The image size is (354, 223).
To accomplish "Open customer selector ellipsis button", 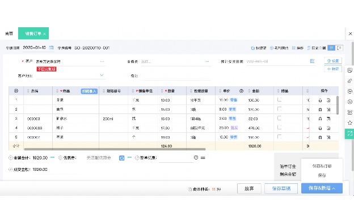I will pyautogui.click(x=102, y=61).
